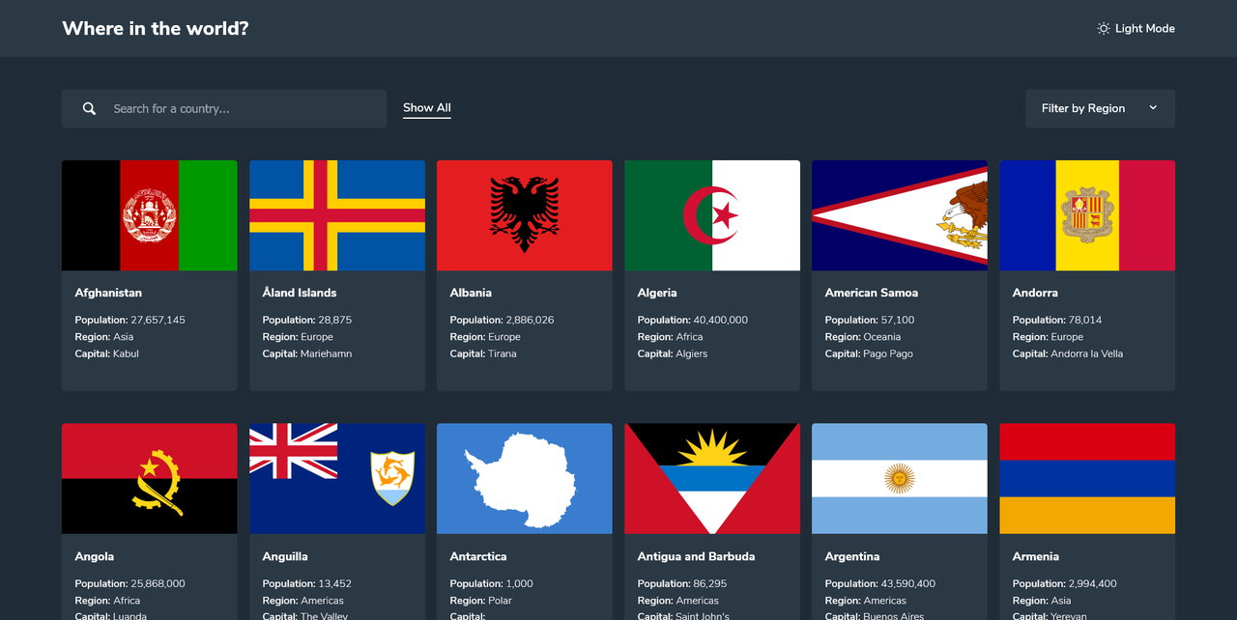Select the American Samoa flag image
Screen dimensions: 1237x620
pos(900,215)
